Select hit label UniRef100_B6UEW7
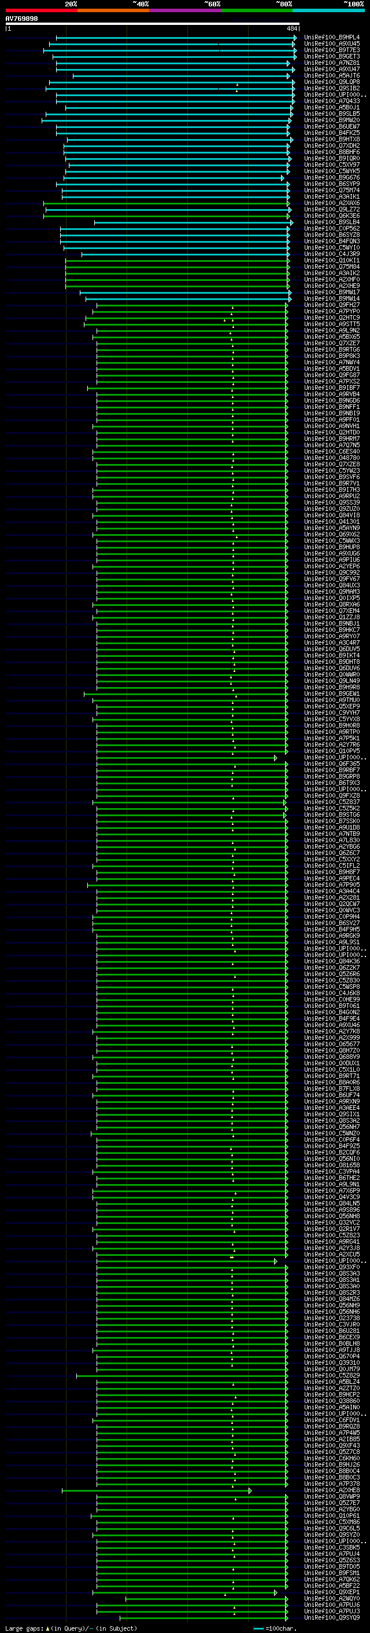The width and height of the screenshot is (370, 1633). coord(332,127)
